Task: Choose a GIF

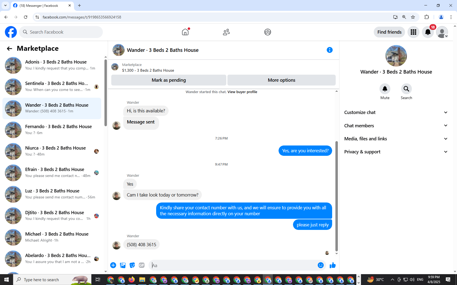Action: 142,265
